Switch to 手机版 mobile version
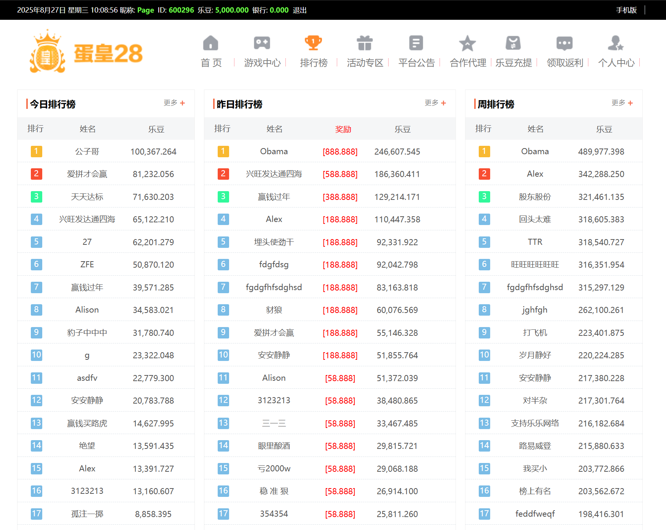 [626, 10]
